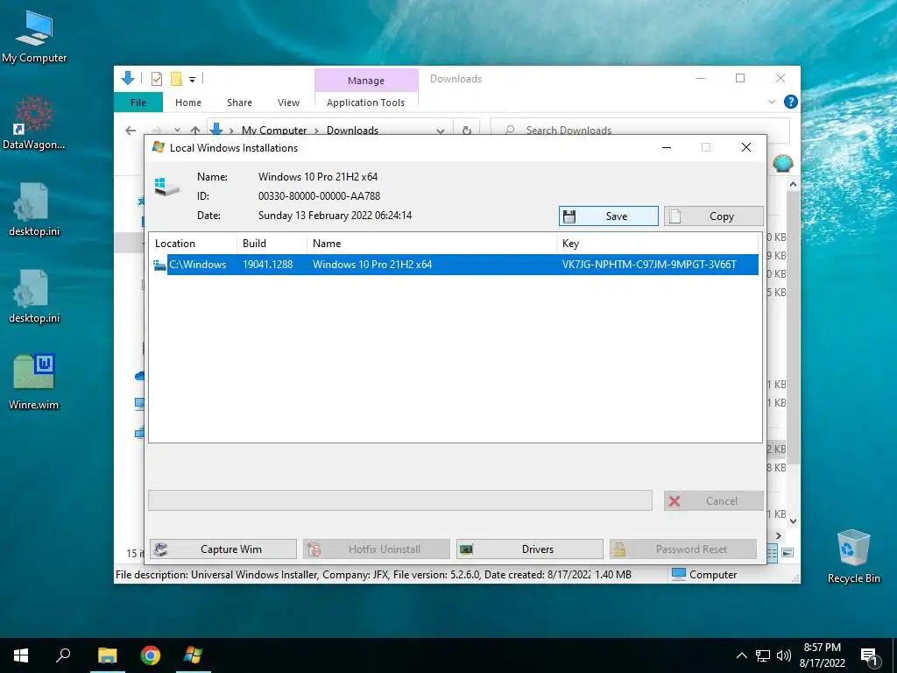Click the Save button in Local Windows Installations

pyautogui.click(x=608, y=216)
